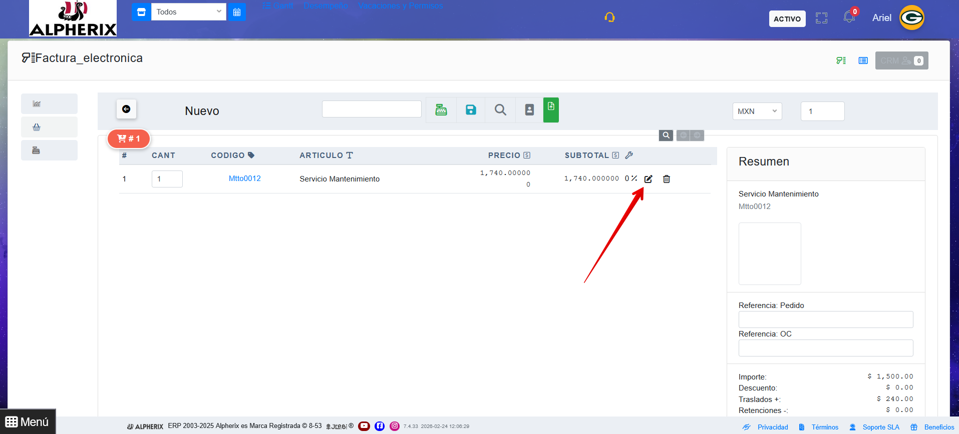Click the green cash register icon
This screenshot has width=959, height=434.
pyautogui.click(x=441, y=110)
